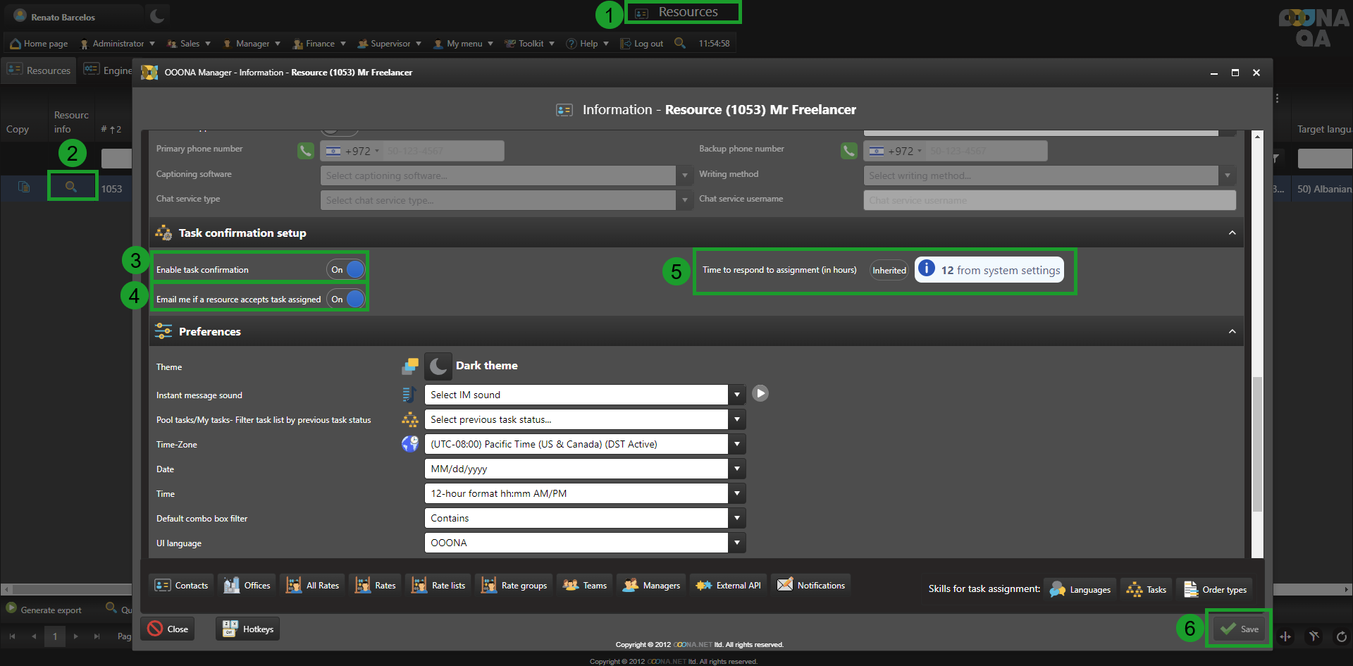Click the magnifier icon in resource row 1053
The image size is (1353, 666).
click(71, 187)
